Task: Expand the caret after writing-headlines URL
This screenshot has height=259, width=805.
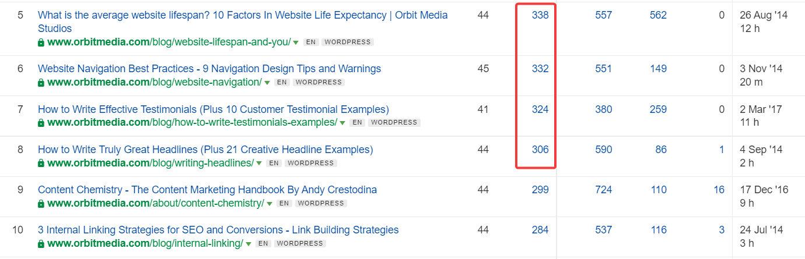Action: [x=258, y=163]
